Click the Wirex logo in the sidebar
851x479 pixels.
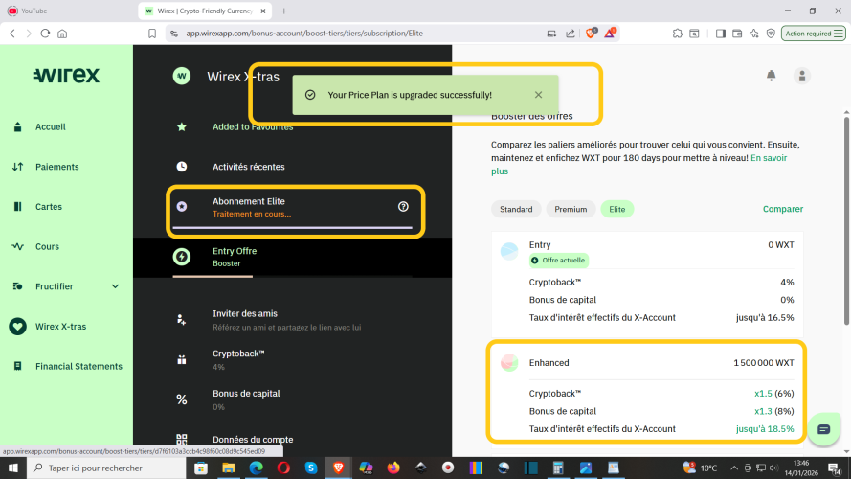pyautogui.click(x=66, y=76)
